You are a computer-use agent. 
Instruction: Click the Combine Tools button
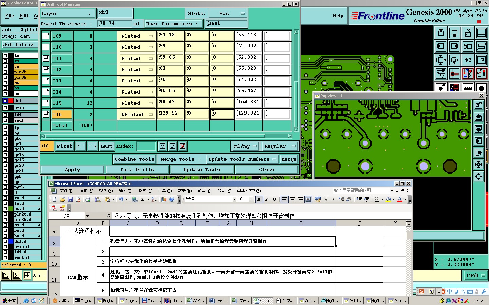pyautogui.click(x=134, y=159)
